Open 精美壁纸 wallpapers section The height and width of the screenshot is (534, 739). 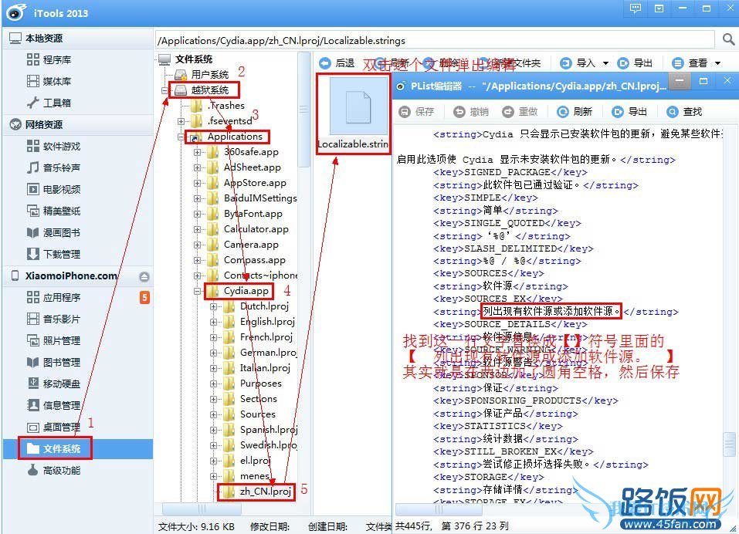tap(53, 211)
